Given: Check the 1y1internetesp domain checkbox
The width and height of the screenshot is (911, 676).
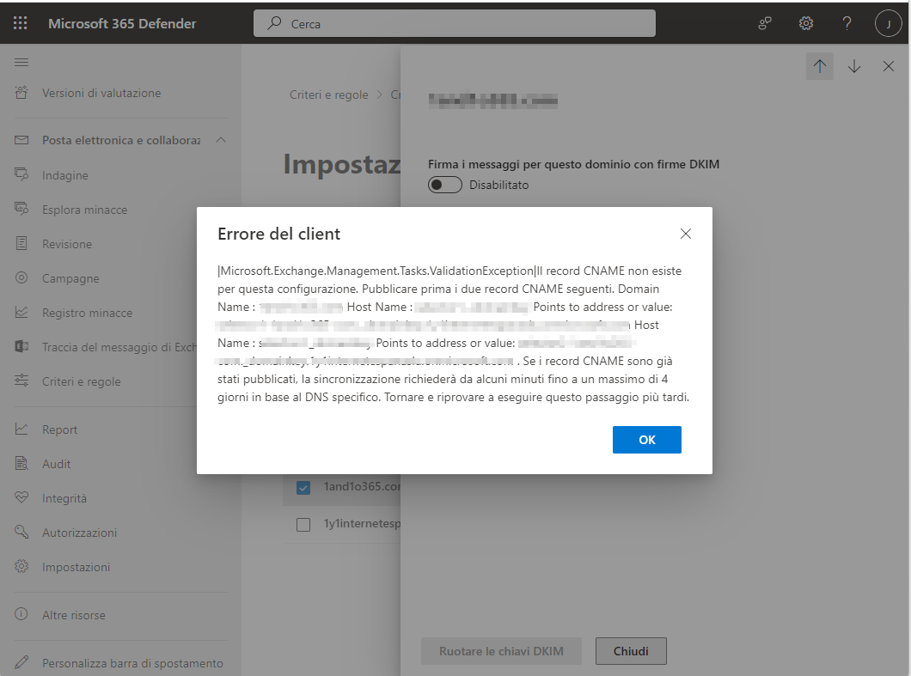Looking at the screenshot, I should [303, 525].
